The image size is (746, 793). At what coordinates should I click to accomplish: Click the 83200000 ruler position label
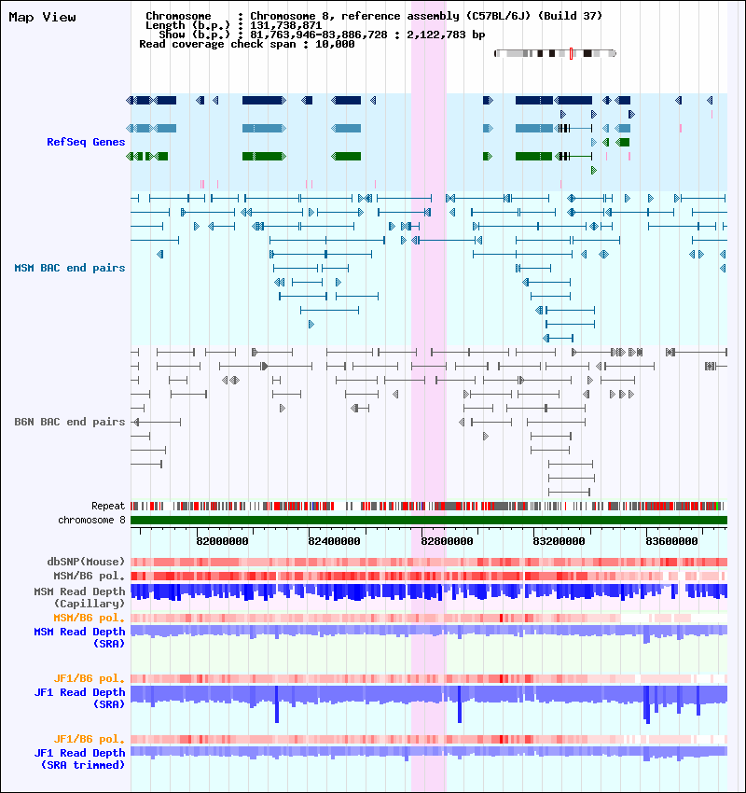coord(559,541)
